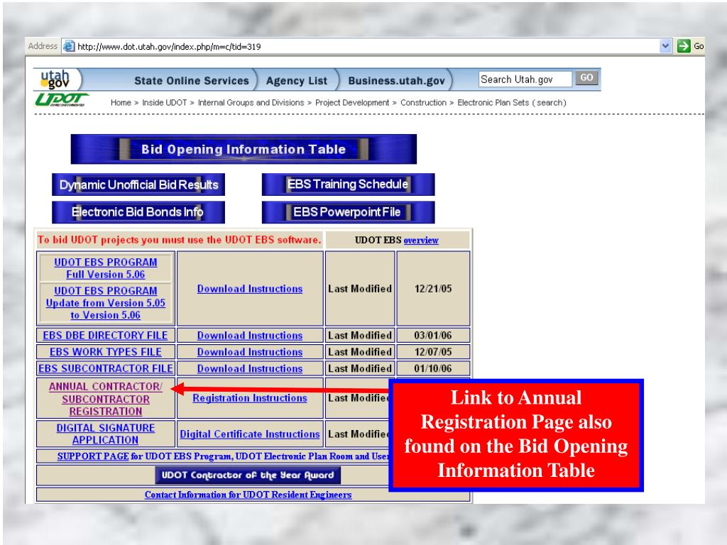Image resolution: width=727 pixels, height=545 pixels.
Task: Open Download Instructions for UDOT EBS Program
Action: tap(250, 289)
